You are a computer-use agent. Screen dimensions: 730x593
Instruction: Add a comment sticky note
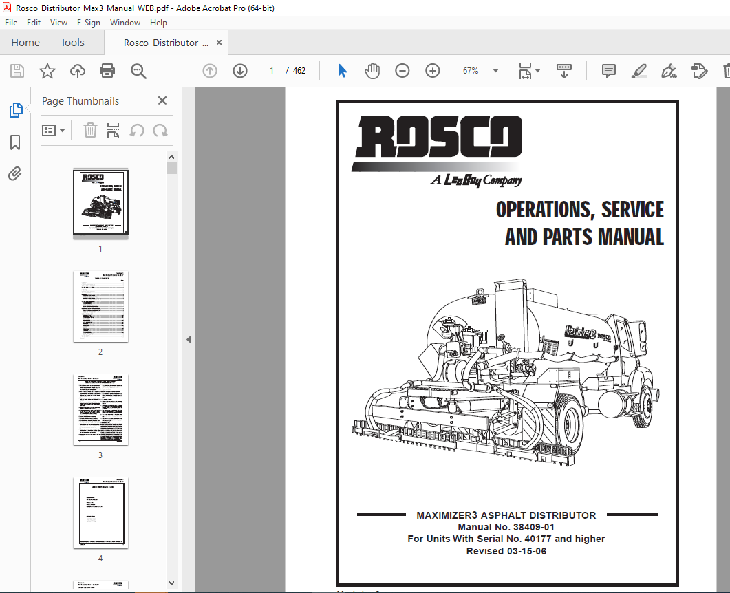click(608, 71)
